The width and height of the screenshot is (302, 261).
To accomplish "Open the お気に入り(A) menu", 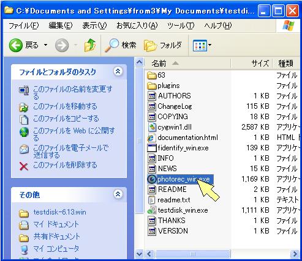I will [x=137, y=26].
